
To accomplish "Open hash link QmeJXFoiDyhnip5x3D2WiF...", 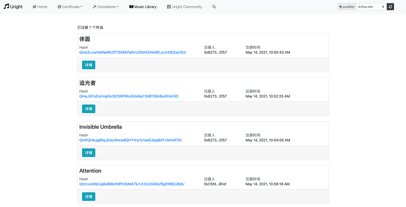I will point(129,96).
